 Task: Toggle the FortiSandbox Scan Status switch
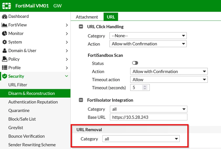pyautogui.click(x=135, y=63)
